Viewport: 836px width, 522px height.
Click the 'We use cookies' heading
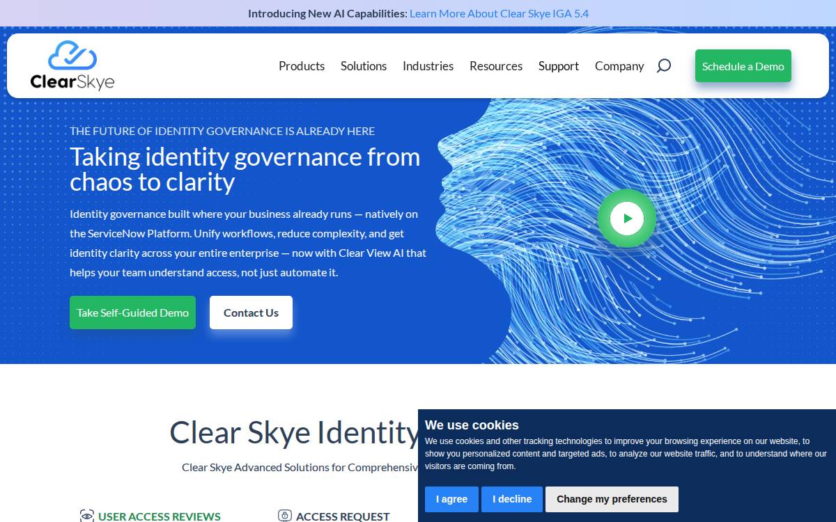click(x=472, y=425)
